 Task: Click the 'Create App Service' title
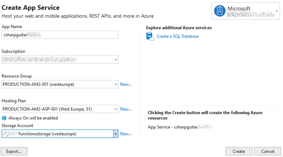click(30, 8)
